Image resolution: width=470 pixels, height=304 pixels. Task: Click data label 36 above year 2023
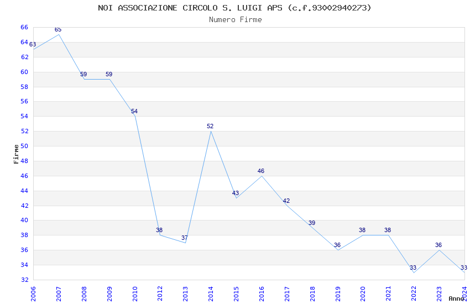pos(438,245)
